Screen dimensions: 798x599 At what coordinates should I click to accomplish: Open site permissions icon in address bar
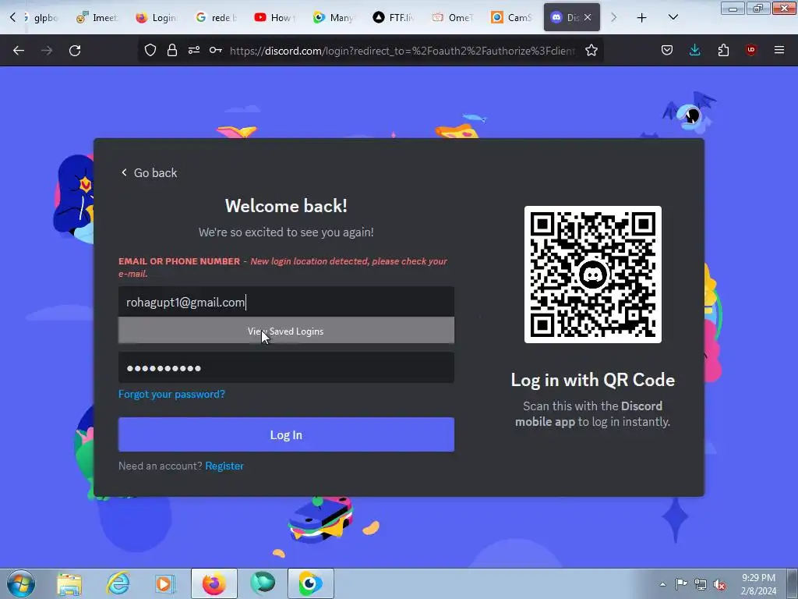pos(194,51)
